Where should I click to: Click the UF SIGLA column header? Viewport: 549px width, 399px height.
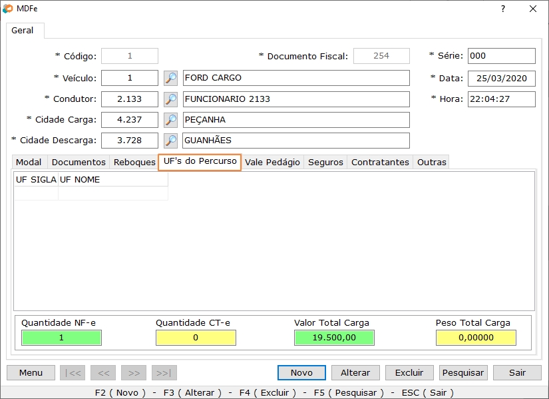(36, 179)
